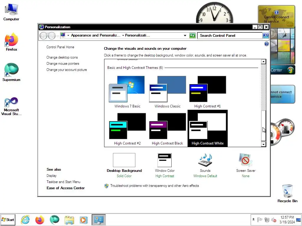Choose the High Contrast Black theme
302x226 pixels.
pos(168,129)
